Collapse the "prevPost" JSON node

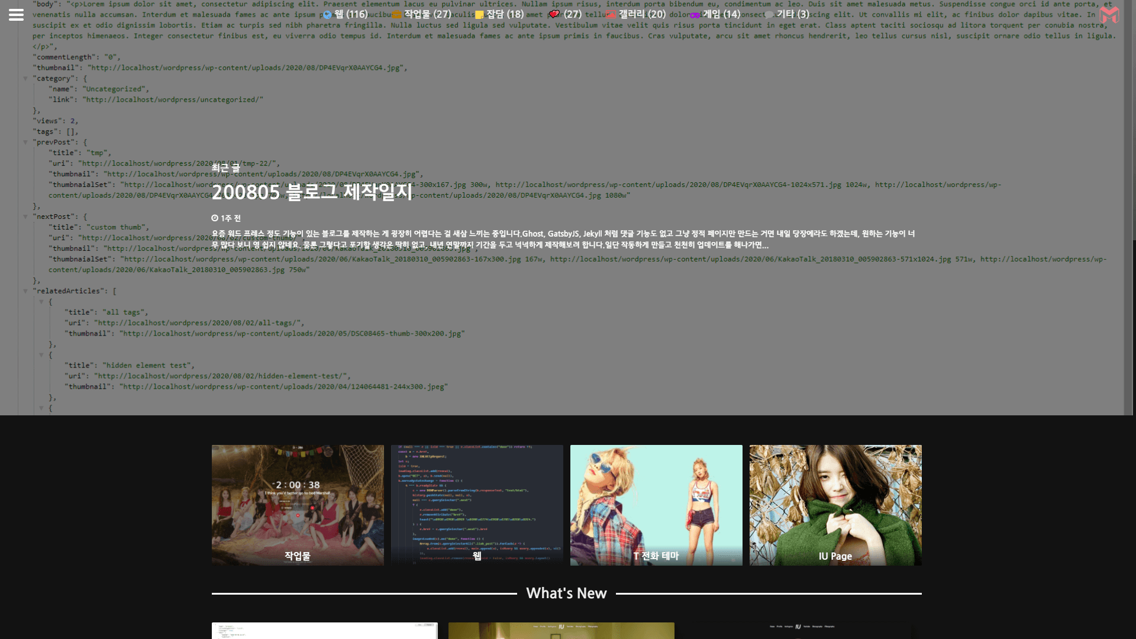[25, 142]
